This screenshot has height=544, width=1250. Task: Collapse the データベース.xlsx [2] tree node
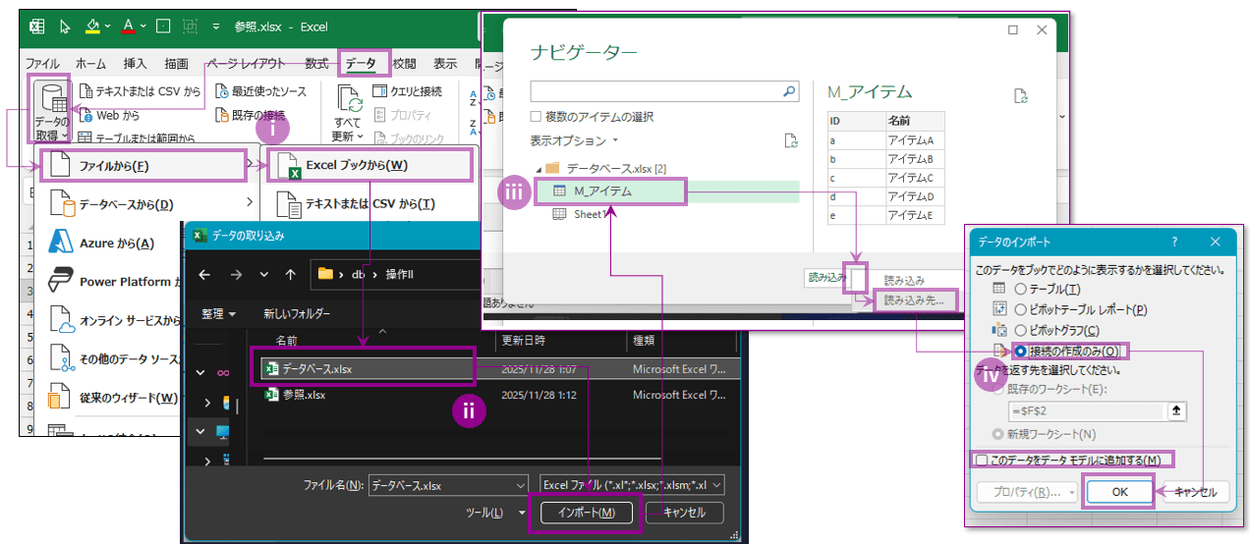click(538, 168)
